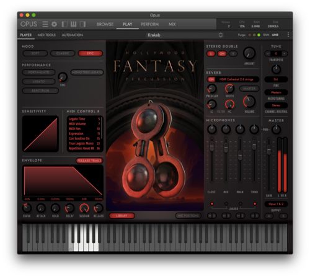
Task: Select Stereo Double right R button
Action: tap(233, 54)
